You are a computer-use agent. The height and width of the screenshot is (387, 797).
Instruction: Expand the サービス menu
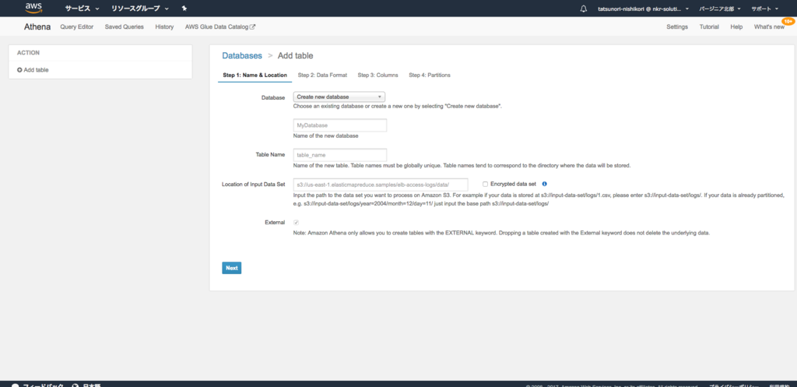coord(82,9)
